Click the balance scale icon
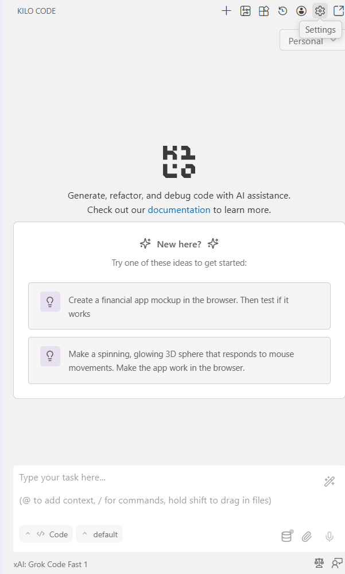 pyautogui.click(x=319, y=563)
